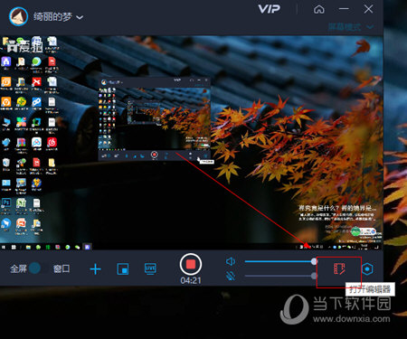Expand the 绮丽的梦 account dropdown chevron
This screenshot has height=339, width=407.
click(80, 17)
